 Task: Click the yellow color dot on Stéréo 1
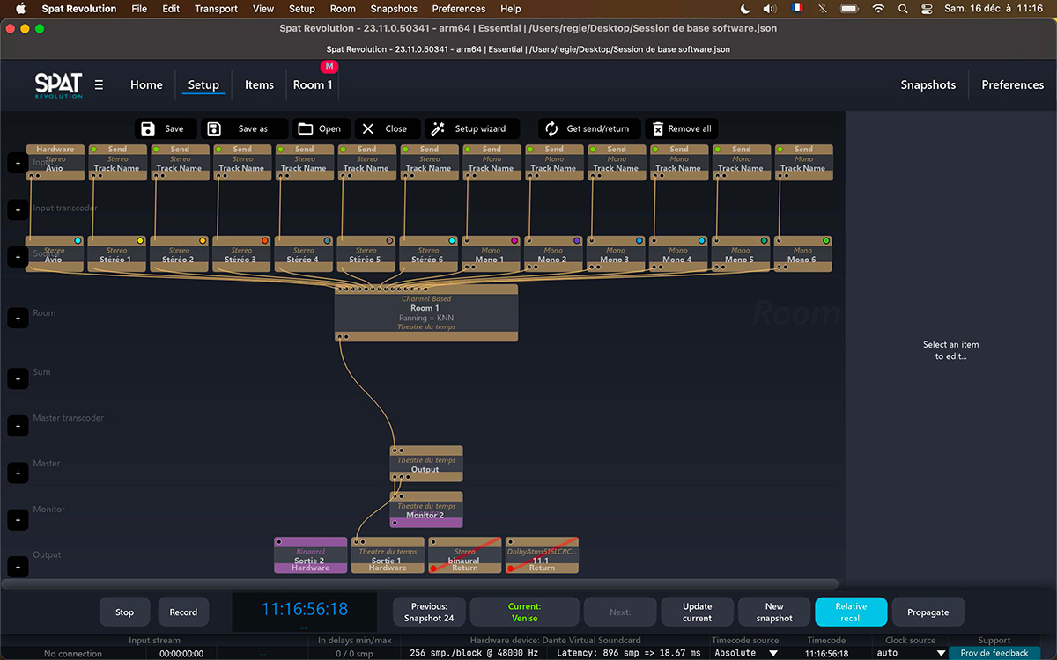140,240
